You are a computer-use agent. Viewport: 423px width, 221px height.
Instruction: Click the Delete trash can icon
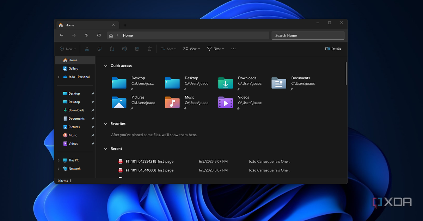tap(149, 49)
